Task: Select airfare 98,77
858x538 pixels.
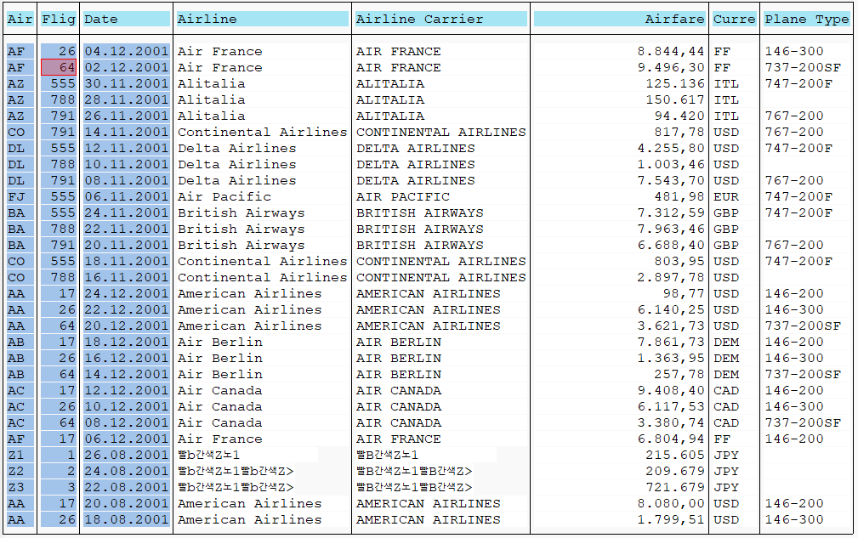Action: pos(683,293)
